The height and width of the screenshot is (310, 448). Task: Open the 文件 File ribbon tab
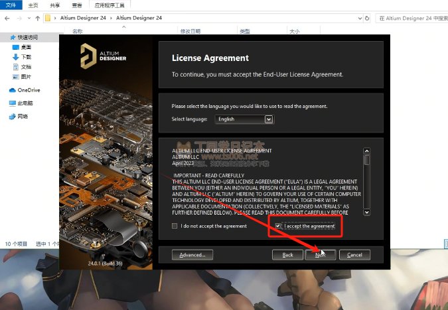pos(11,5)
